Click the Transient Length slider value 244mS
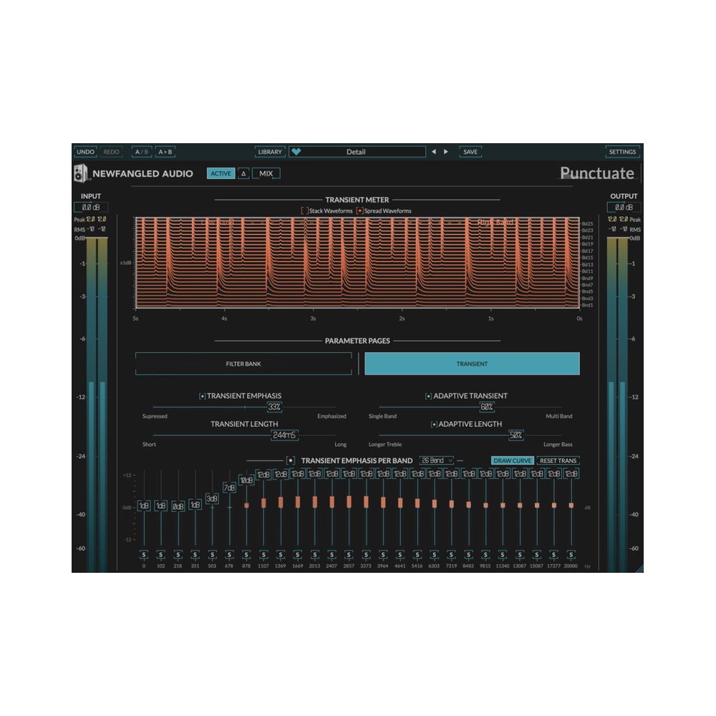 284,435
